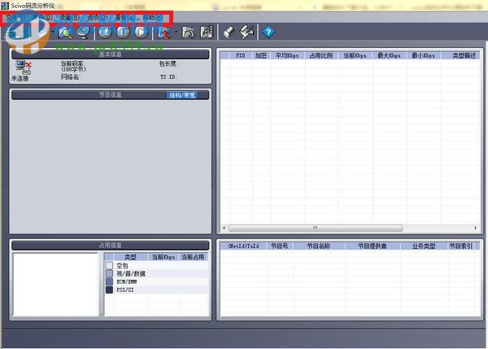Click the toolbar icon right of eraser
Viewport: 488px width, 349px height.
[247, 32]
